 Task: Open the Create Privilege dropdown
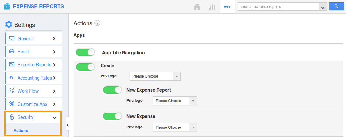(x=155, y=76)
